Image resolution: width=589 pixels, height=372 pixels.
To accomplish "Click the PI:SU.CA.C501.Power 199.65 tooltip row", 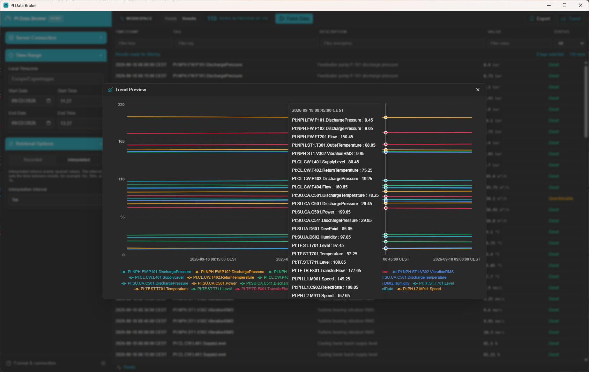I will [x=321, y=212].
